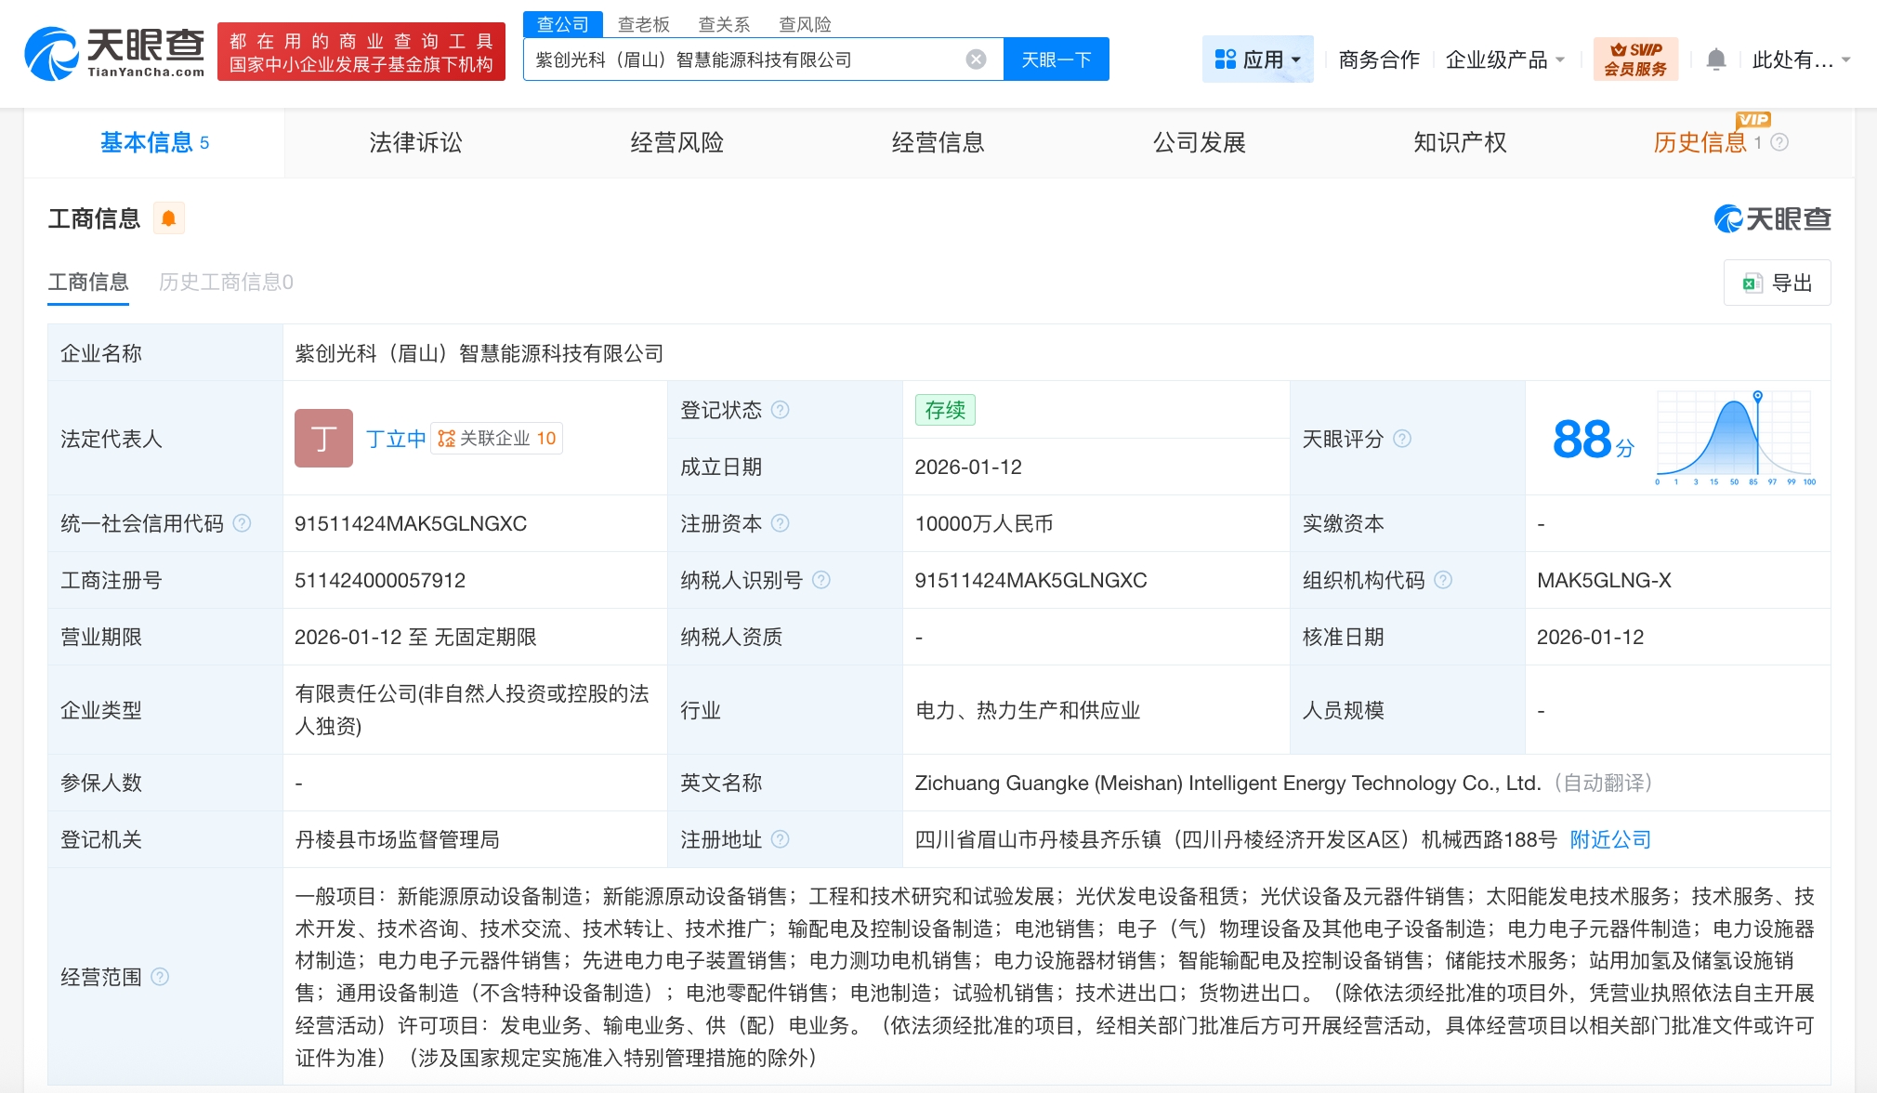Open the notification bell icon
Screen dimensions: 1877x1093
(x=1715, y=59)
